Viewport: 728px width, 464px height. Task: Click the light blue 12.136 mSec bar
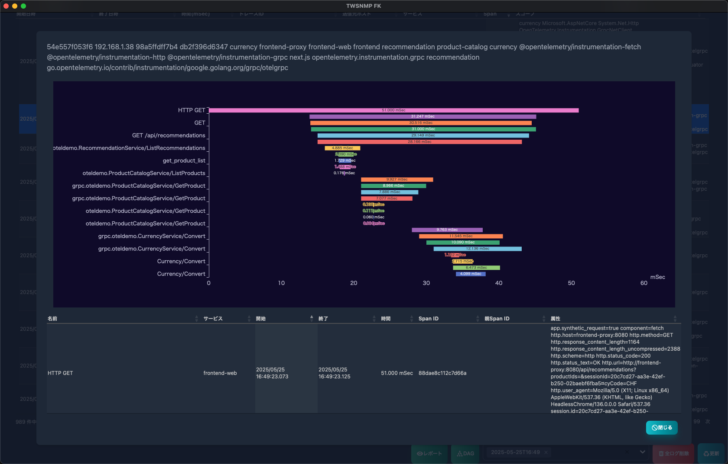[478, 249]
